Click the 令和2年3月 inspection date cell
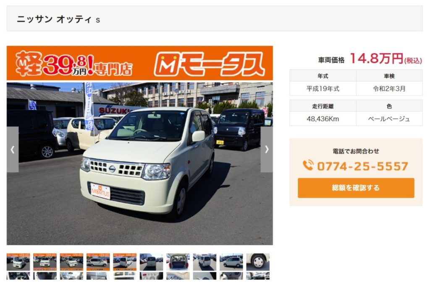430x282 pixels. 389,88
